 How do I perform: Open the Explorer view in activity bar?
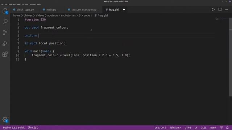[5, 11]
